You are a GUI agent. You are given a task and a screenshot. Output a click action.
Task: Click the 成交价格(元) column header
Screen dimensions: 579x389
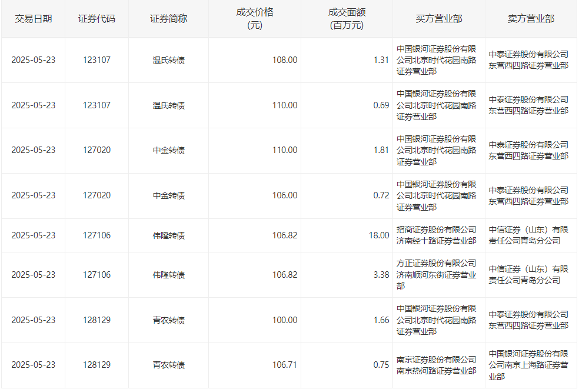[x=255, y=19]
